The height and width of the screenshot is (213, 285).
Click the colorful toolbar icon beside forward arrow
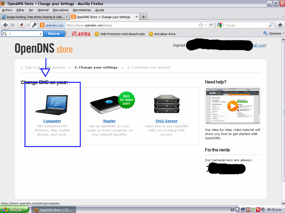click(x=21, y=25)
